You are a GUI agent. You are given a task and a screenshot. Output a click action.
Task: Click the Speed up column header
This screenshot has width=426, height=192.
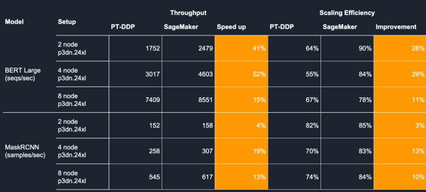click(x=231, y=27)
